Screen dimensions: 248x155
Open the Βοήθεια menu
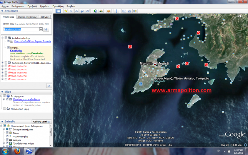[71, 6]
